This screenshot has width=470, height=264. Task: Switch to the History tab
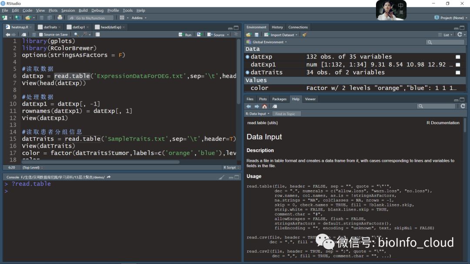[277, 27]
